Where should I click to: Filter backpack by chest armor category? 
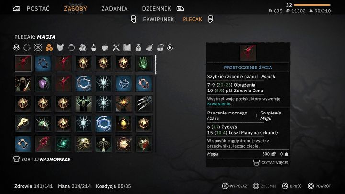tap(60, 47)
